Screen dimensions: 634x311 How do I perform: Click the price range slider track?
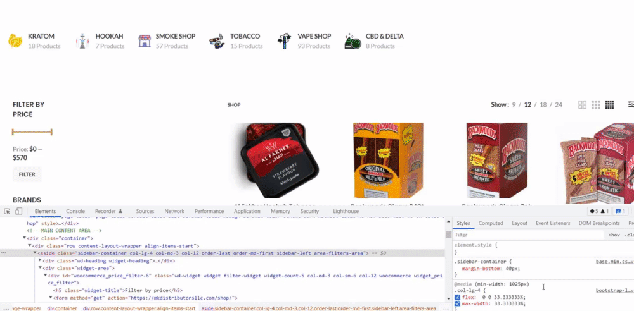click(32, 132)
